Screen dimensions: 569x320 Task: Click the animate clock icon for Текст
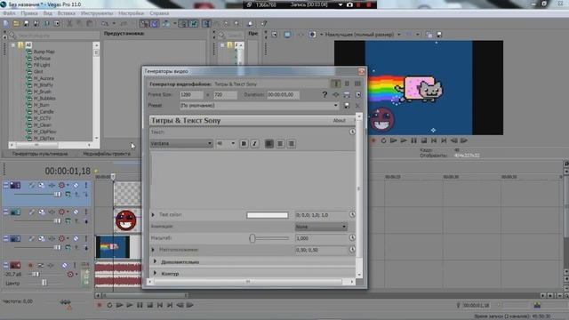click(352, 132)
